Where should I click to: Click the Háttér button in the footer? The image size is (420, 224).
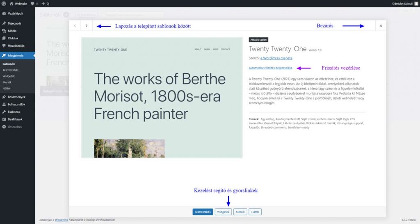point(255,212)
